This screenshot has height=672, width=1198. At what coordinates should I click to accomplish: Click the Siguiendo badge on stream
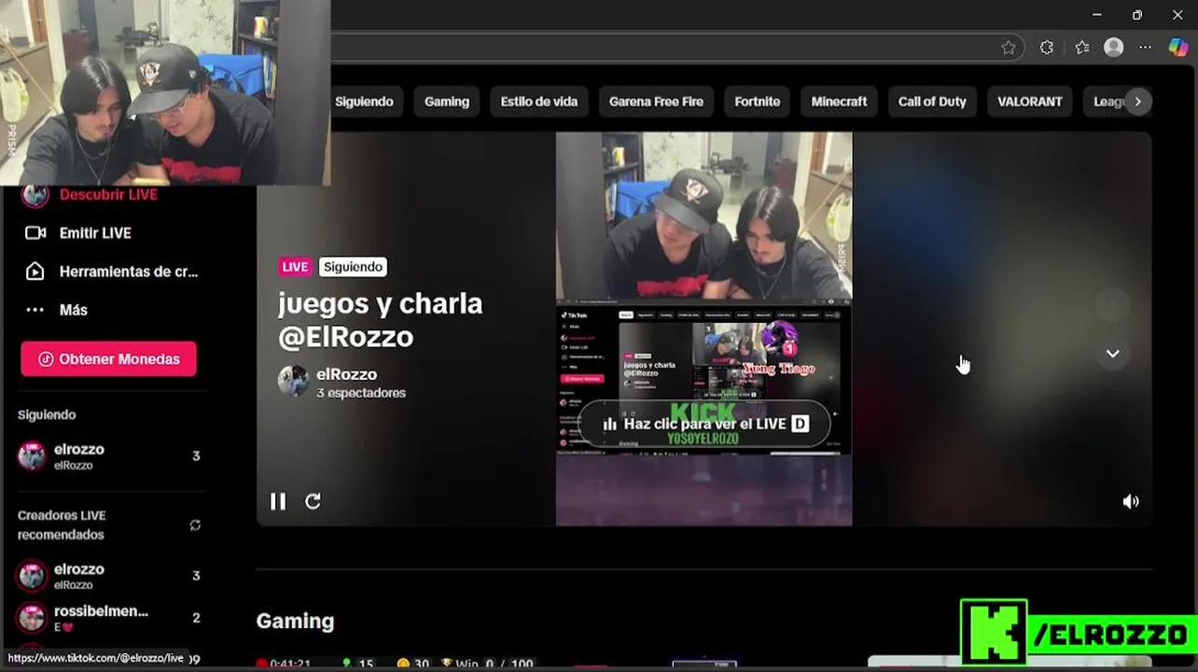click(353, 267)
